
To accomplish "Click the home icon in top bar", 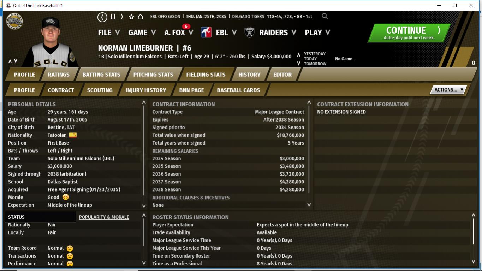I will [140, 17].
